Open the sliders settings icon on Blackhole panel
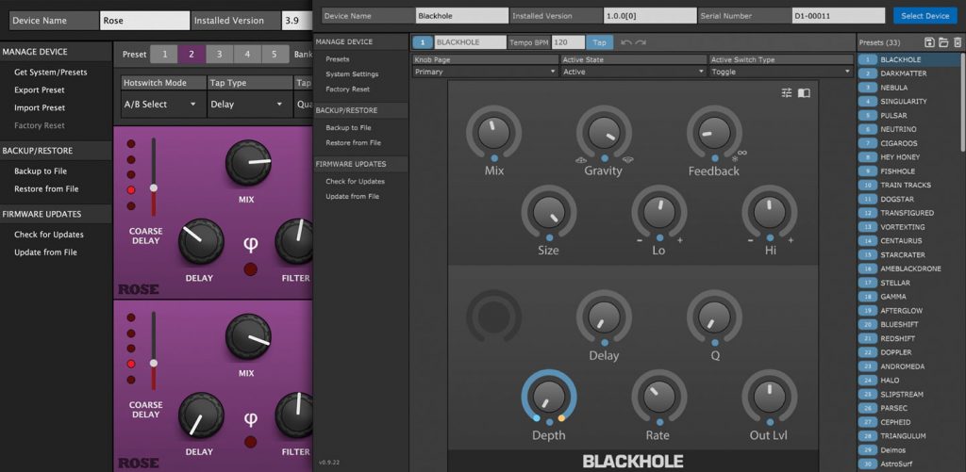The height and width of the screenshot is (472, 966). click(x=787, y=92)
